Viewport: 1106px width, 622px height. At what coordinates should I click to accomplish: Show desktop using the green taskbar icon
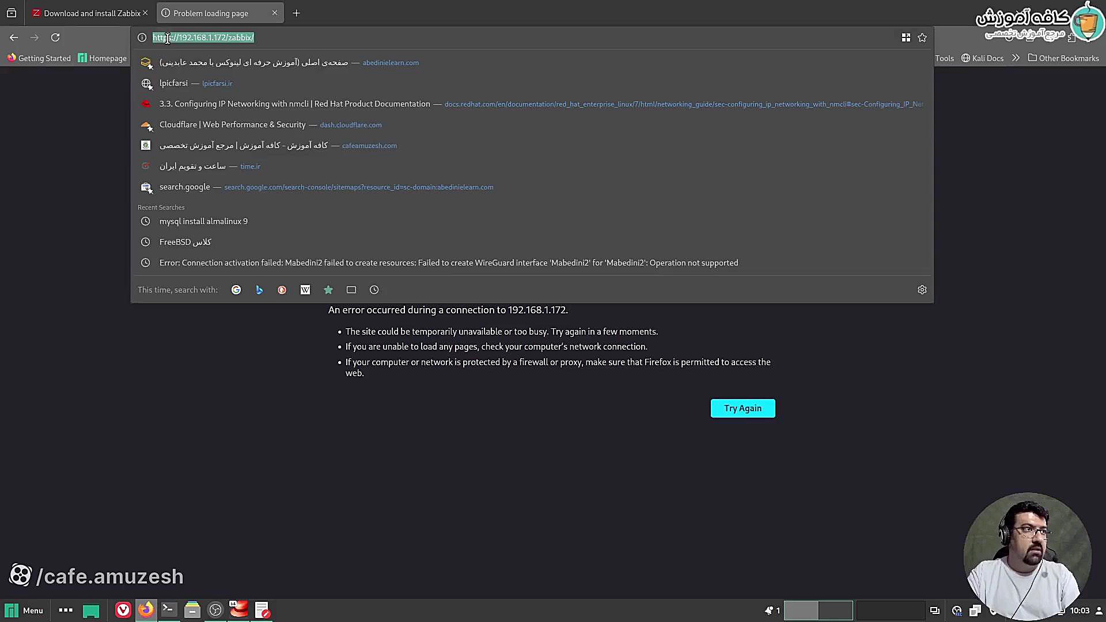91,610
